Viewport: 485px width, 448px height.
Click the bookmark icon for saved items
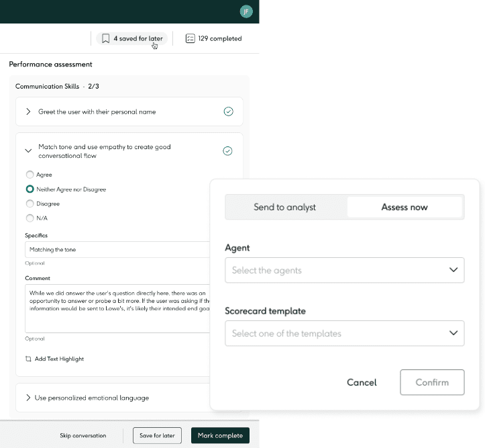[105, 39]
